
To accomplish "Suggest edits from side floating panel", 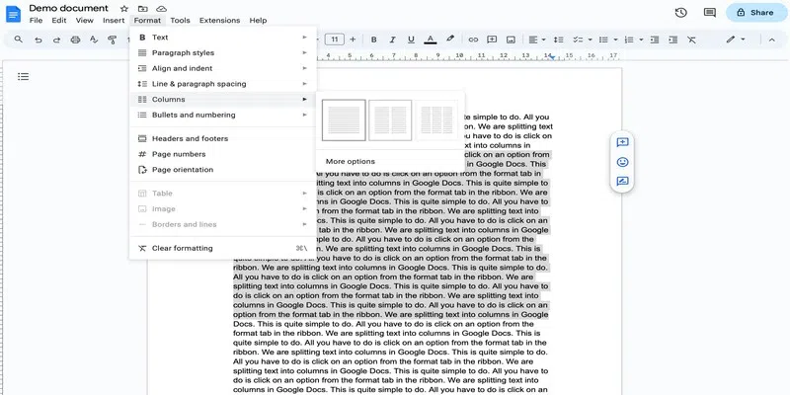I will pyautogui.click(x=623, y=182).
